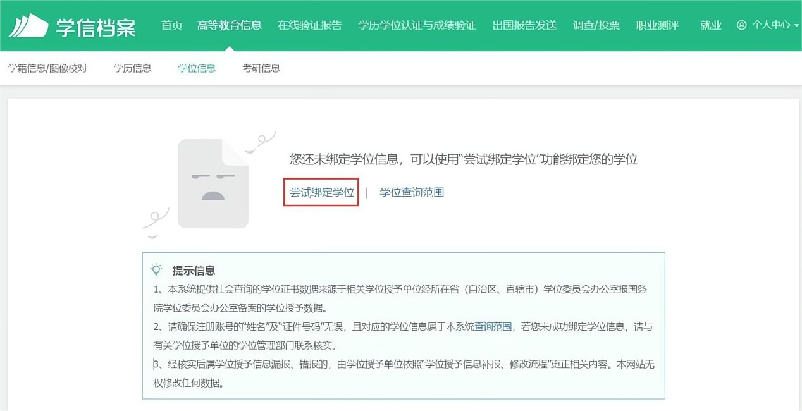Open the 考研信息 tab
Screen dimensions: 802x411
[261, 68]
